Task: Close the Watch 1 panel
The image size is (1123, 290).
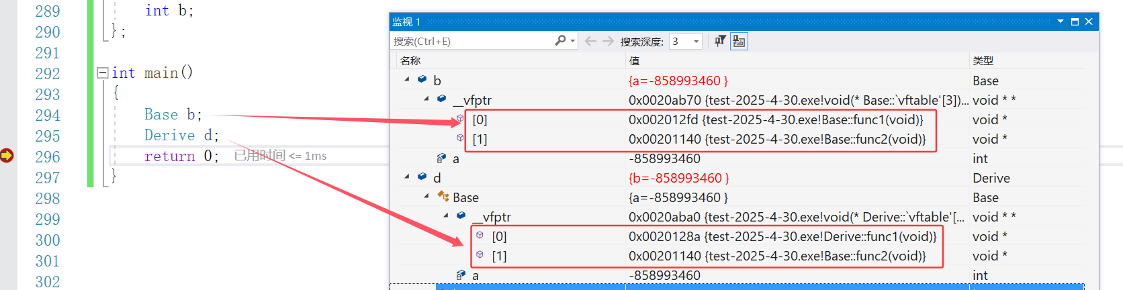Action: point(1089,21)
